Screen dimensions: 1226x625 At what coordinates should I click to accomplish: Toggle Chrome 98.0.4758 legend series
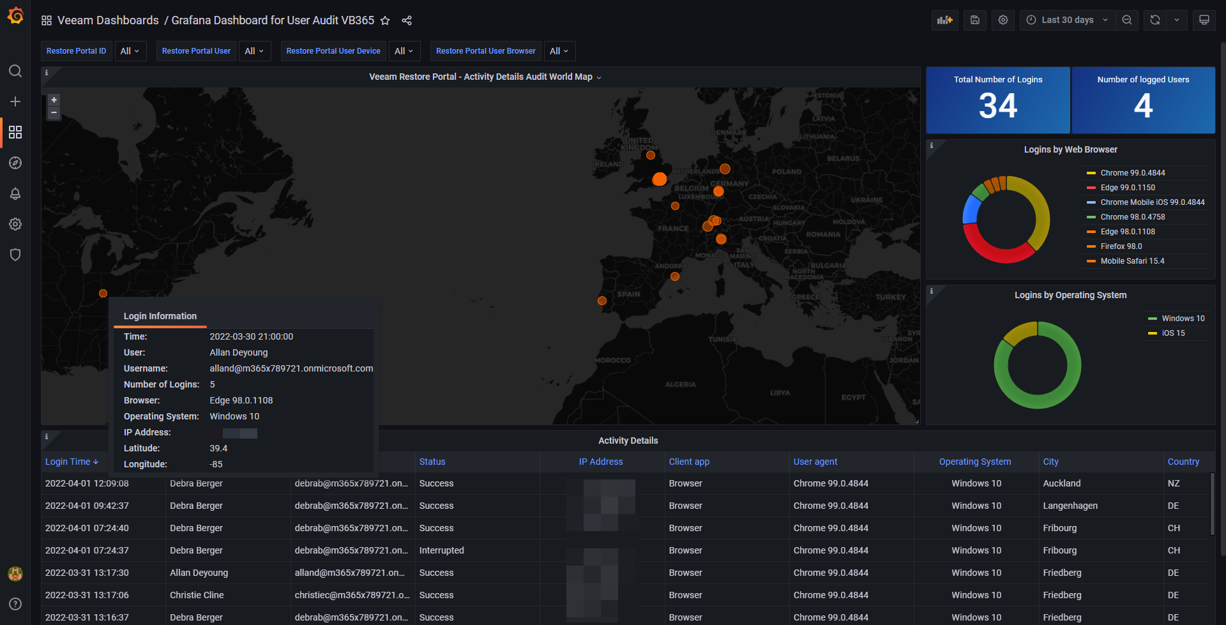pyautogui.click(x=1132, y=217)
